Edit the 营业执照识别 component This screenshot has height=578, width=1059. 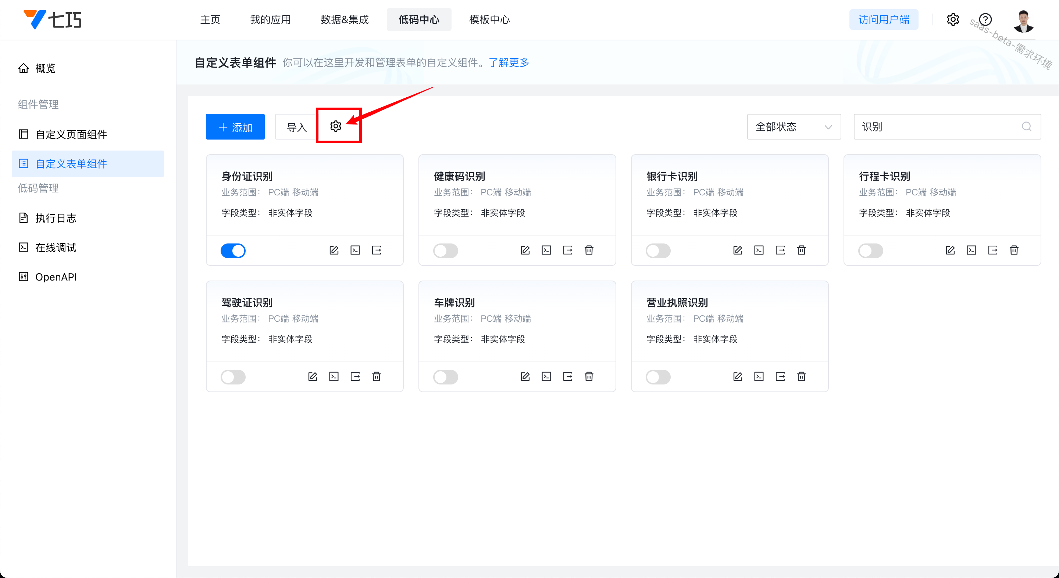click(x=738, y=376)
